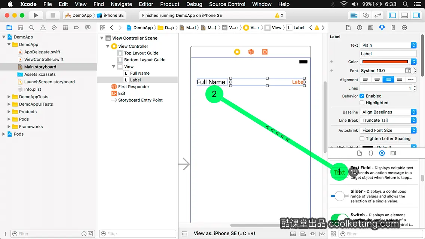Show the File Template library
The width and height of the screenshot is (425, 239).
coord(360,153)
